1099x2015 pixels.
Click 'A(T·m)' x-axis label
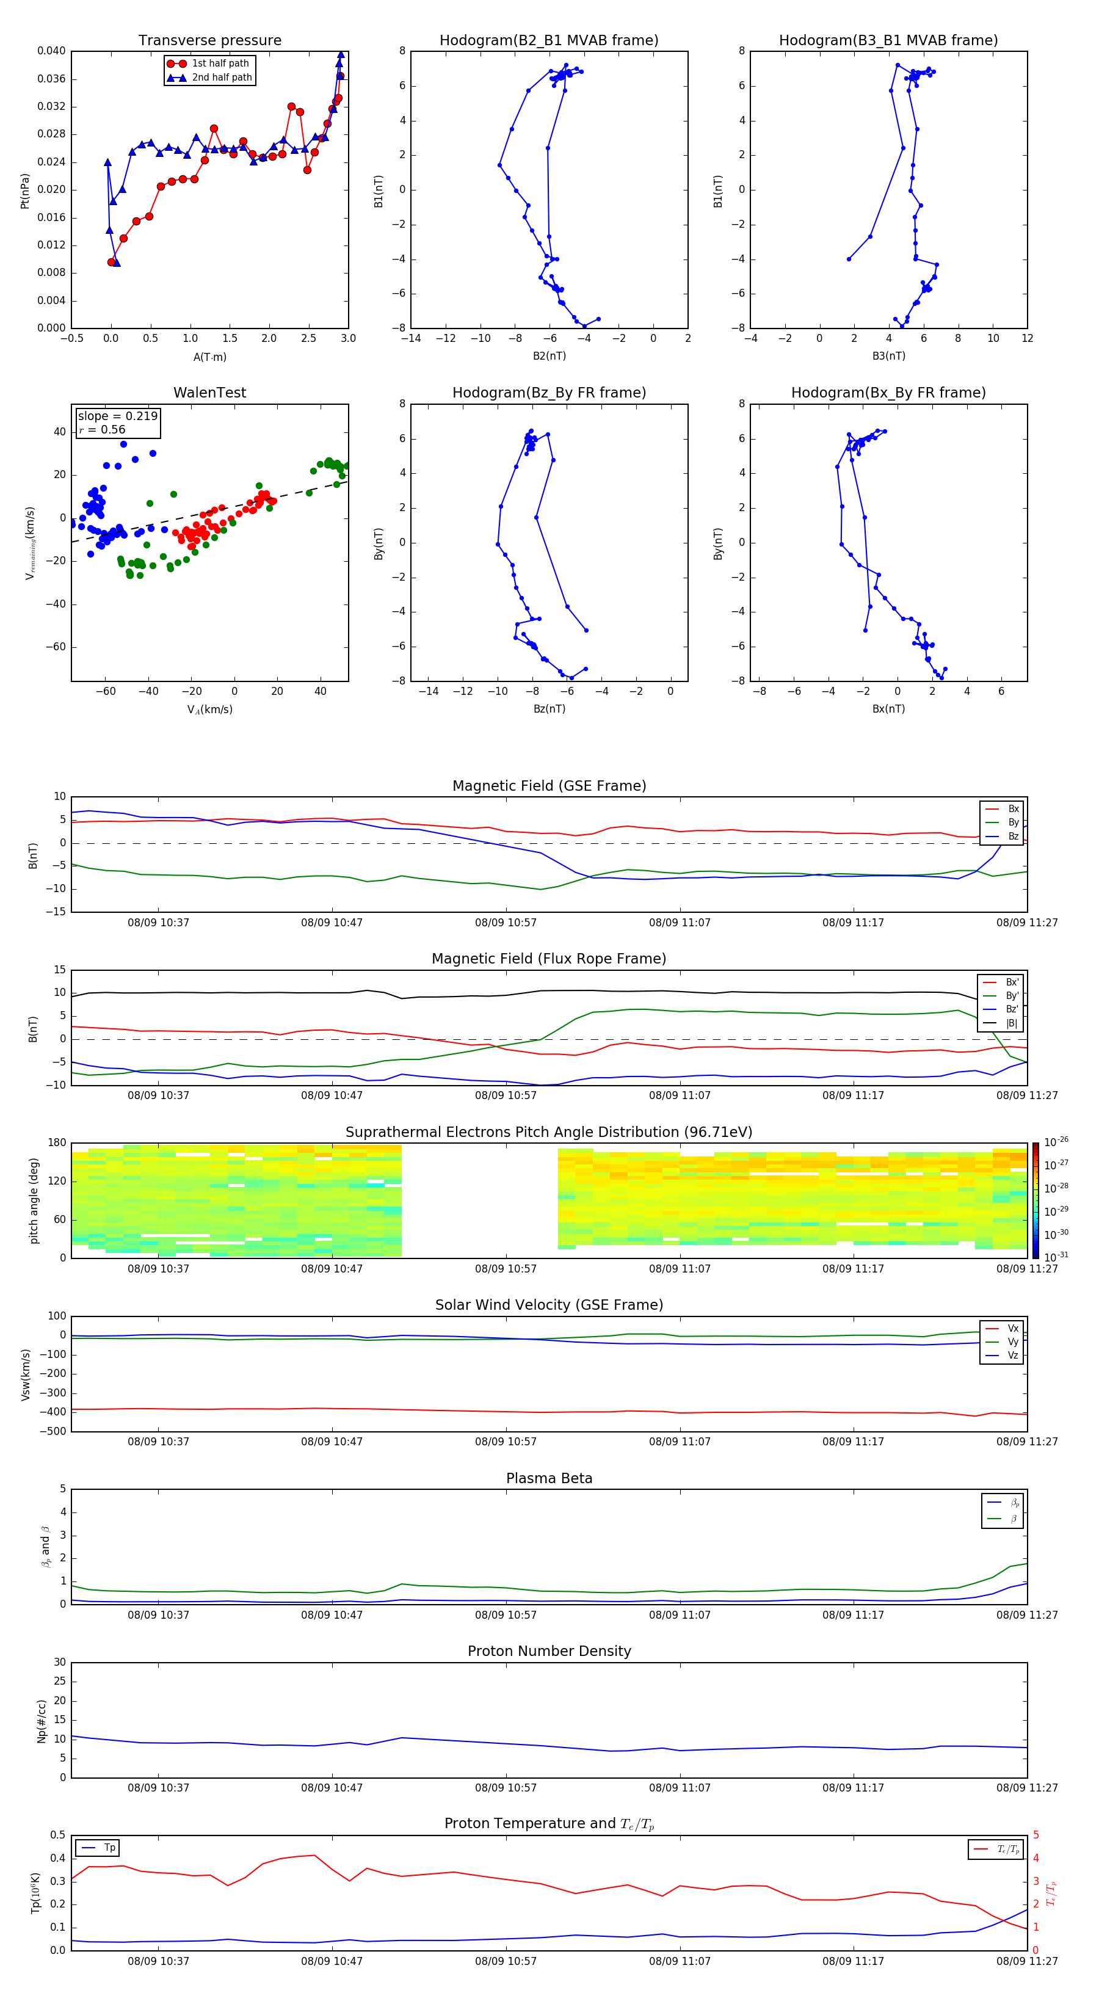(209, 357)
